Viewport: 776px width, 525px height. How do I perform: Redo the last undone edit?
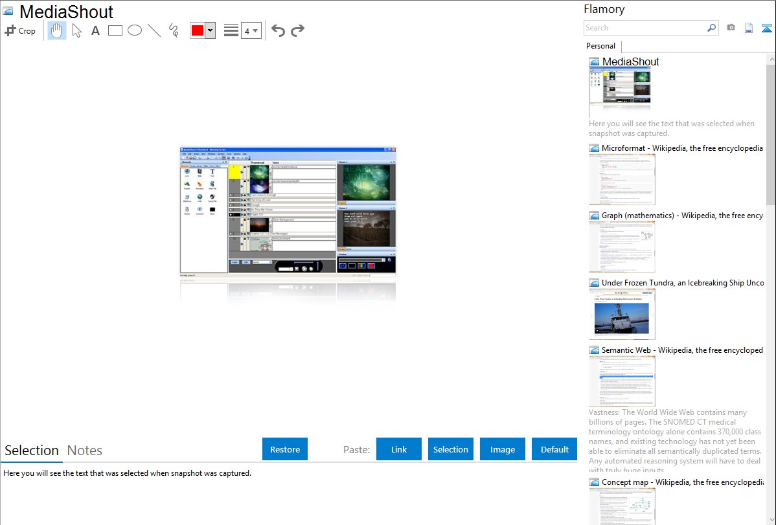[x=297, y=30]
